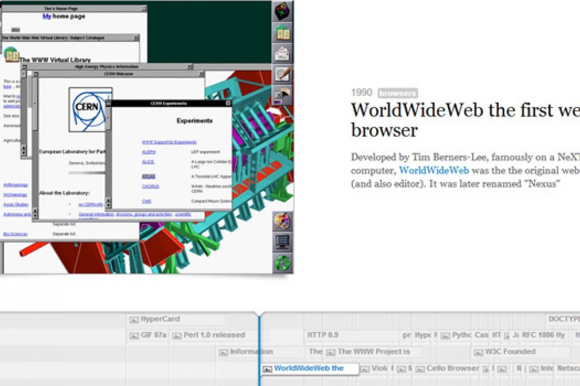580x386 pixels.
Task: Click the down arrow in CERN Experiments scrollbar
Action: [x=109, y=205]
